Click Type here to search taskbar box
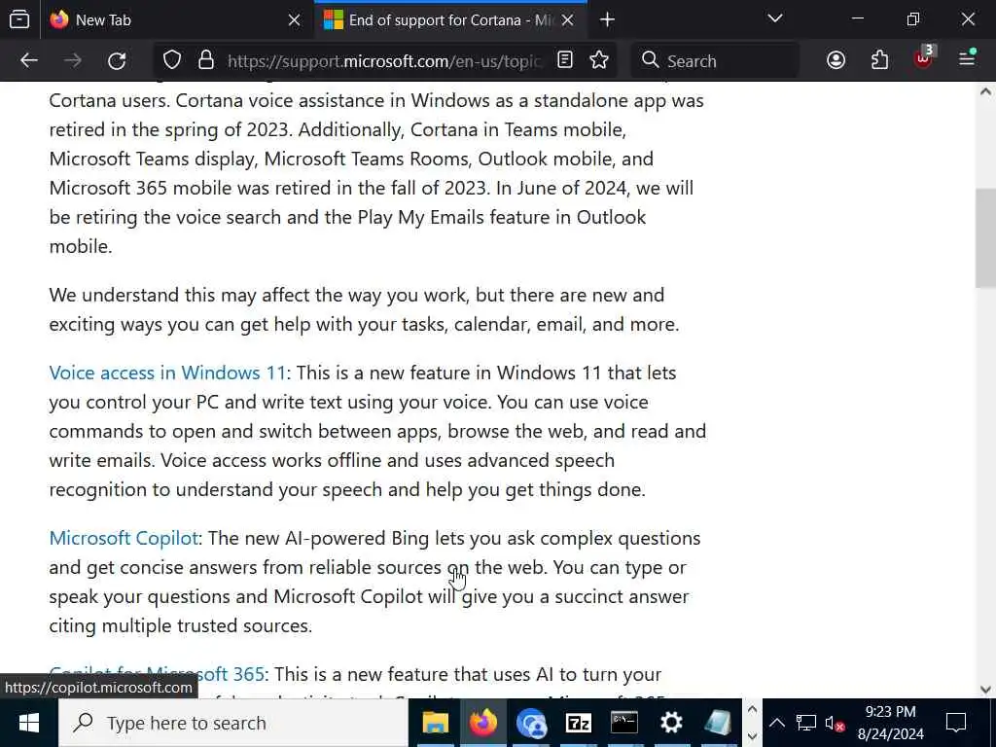 click(233, 723)
